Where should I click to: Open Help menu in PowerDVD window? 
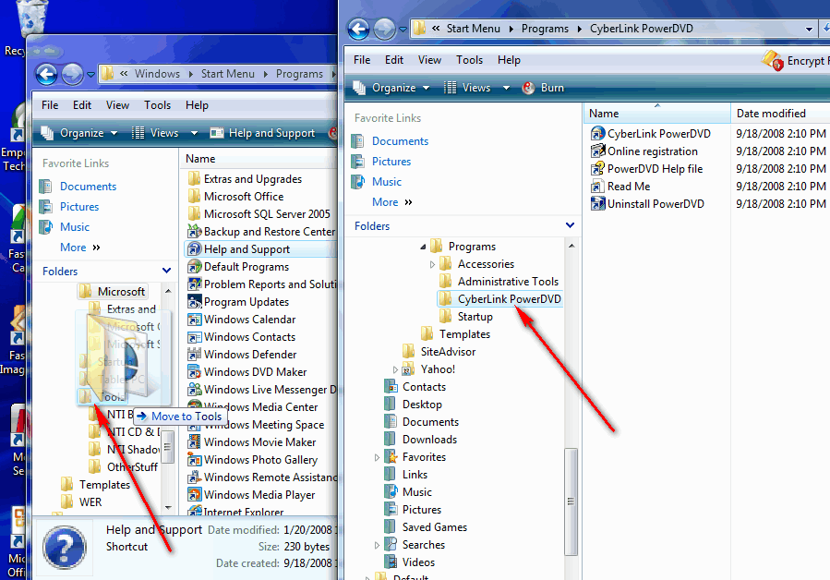coord(509,60)
